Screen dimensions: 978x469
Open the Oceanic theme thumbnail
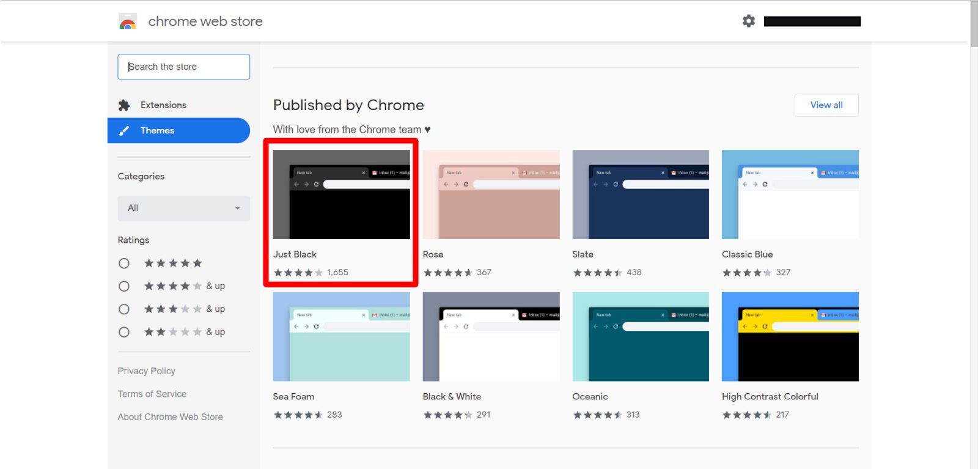[x=641, y=337]
